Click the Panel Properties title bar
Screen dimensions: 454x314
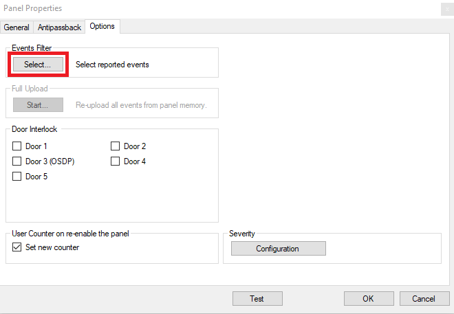coord(220,9)
